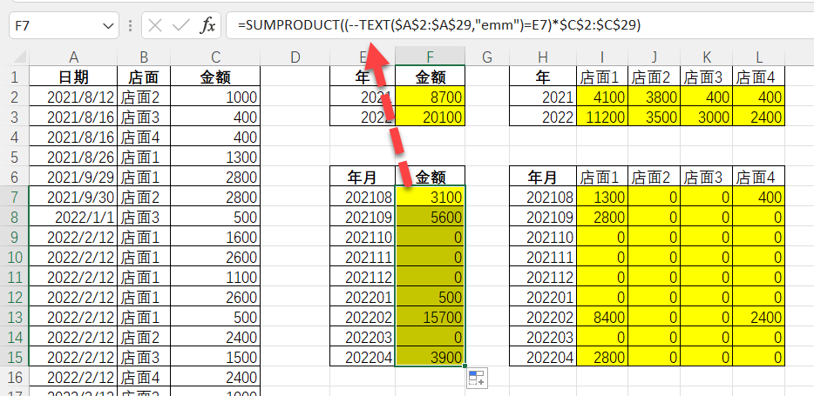
Task: Select cell F7 showing 3100
Action: coord(430,197)
